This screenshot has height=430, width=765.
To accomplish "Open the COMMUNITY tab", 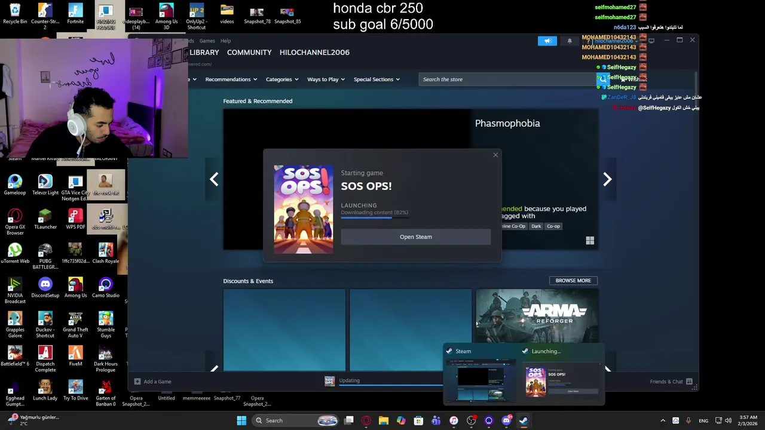I will pyautogui.click(x=249, y=53).
